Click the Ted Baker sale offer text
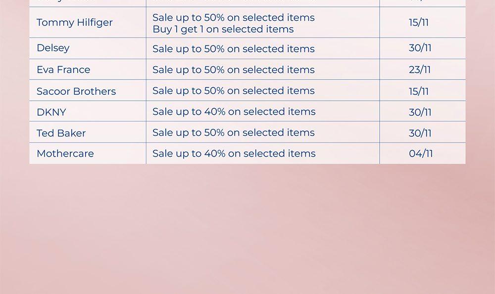This screenshot has height=294, width=495. (x=233, y=132)
